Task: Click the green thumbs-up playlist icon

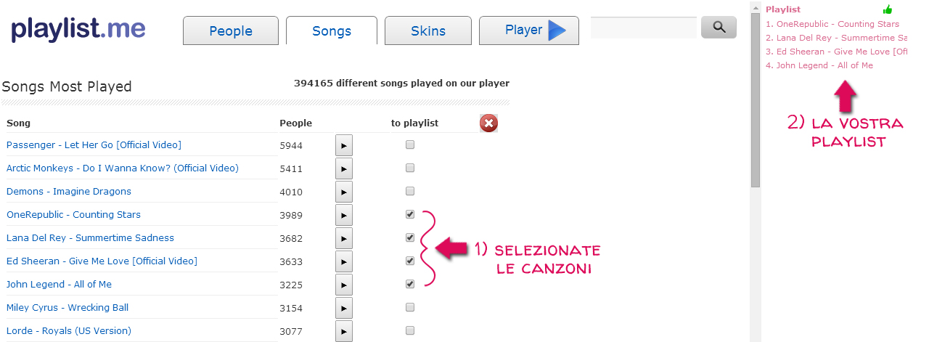Action: 887,9
